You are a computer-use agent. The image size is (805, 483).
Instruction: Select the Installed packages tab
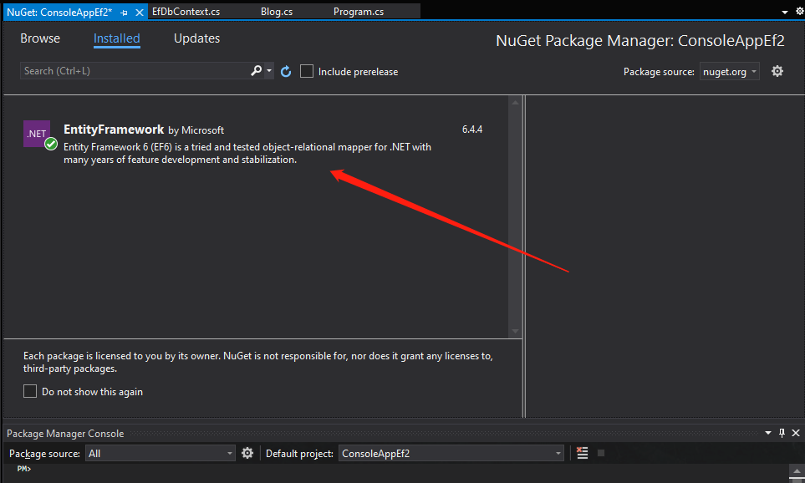[x=116, y=38]
